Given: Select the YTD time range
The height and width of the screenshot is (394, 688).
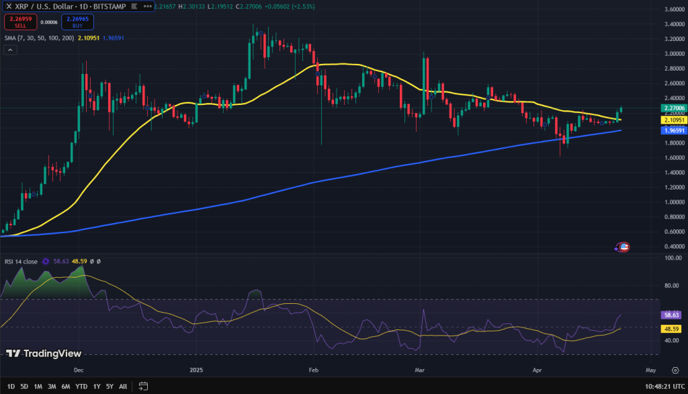Looking at the screenshot, I should tap(81, 387).
